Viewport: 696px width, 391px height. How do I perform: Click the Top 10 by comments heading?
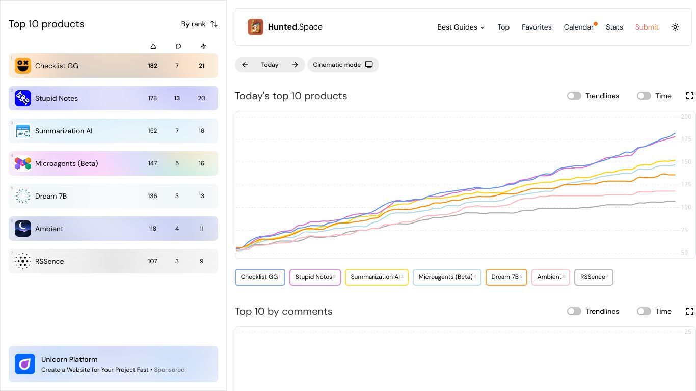[283, 311]
